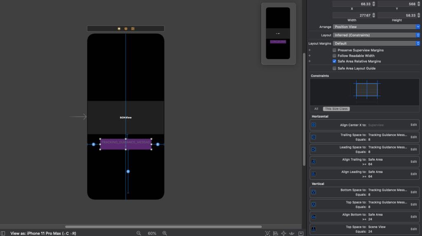Uncheck Safe Area Relative Margins
The width and height of the screenshot is (422, 236).
(334, 62)
